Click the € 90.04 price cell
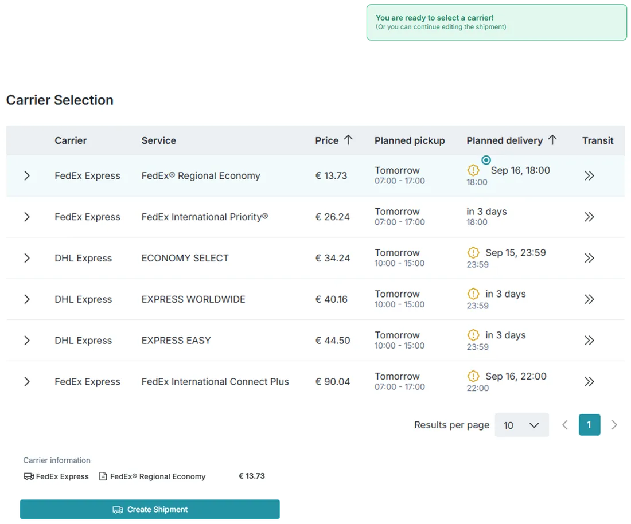 click(332, 382)
